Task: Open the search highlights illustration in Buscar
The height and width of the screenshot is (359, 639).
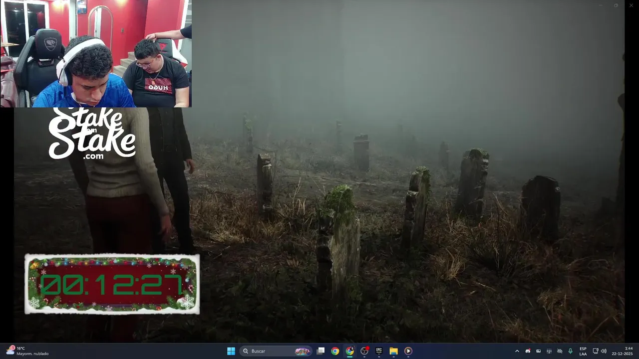Action: (302, 351)
